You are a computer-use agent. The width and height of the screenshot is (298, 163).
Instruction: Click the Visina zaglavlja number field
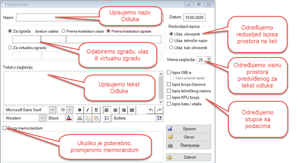[202, 60]
